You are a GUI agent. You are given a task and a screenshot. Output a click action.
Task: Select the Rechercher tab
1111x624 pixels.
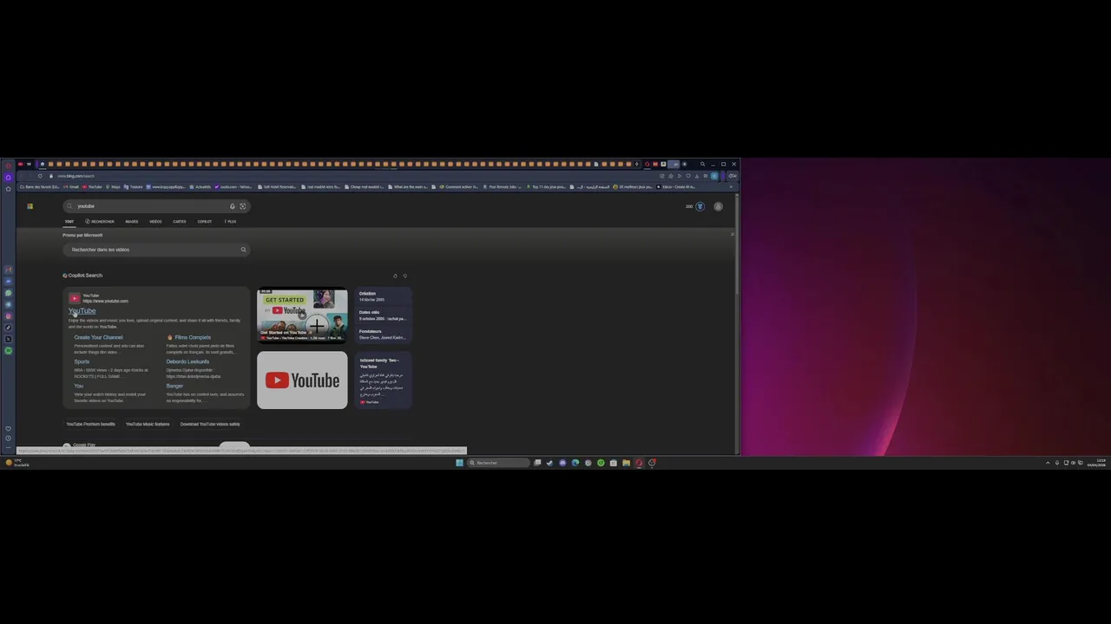[100, 222]
